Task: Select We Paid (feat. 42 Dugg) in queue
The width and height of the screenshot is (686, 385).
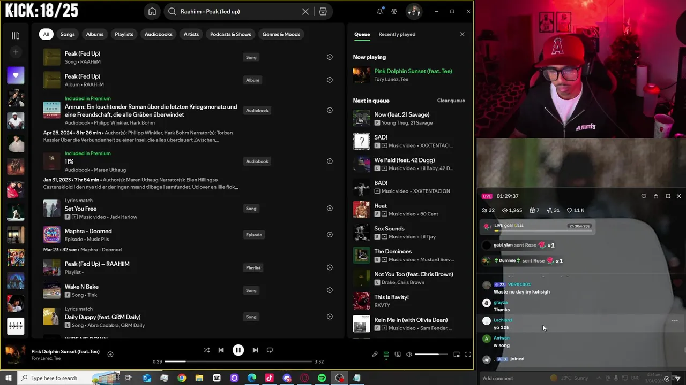Action: point(409,164)
